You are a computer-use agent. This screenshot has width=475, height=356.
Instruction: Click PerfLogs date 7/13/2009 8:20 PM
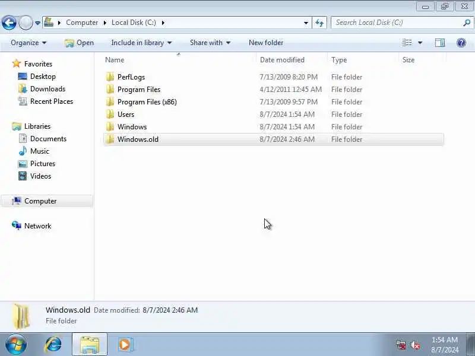[289, 77]
